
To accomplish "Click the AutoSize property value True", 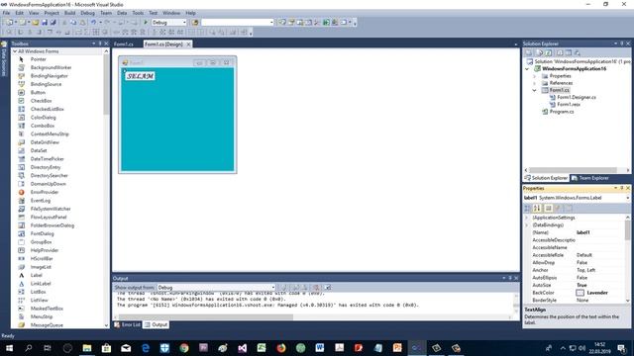I will tap(581, 285).
